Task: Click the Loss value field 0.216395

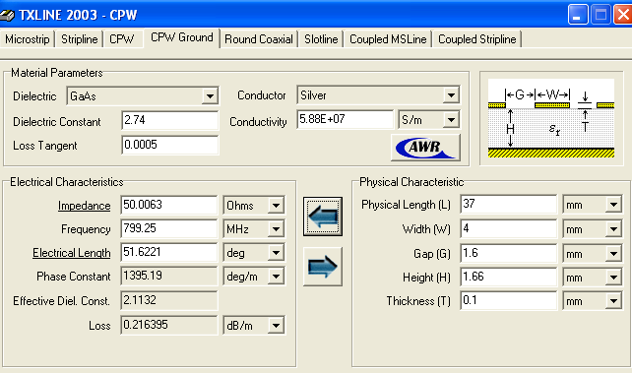Action: coord(169,325)
